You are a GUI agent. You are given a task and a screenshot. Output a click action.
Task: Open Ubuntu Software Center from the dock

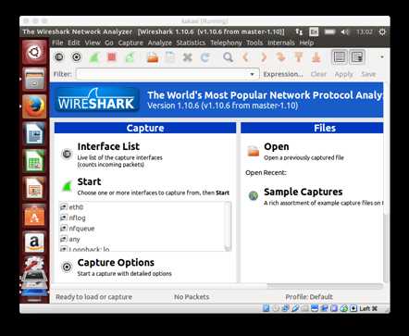coord(34,216)
